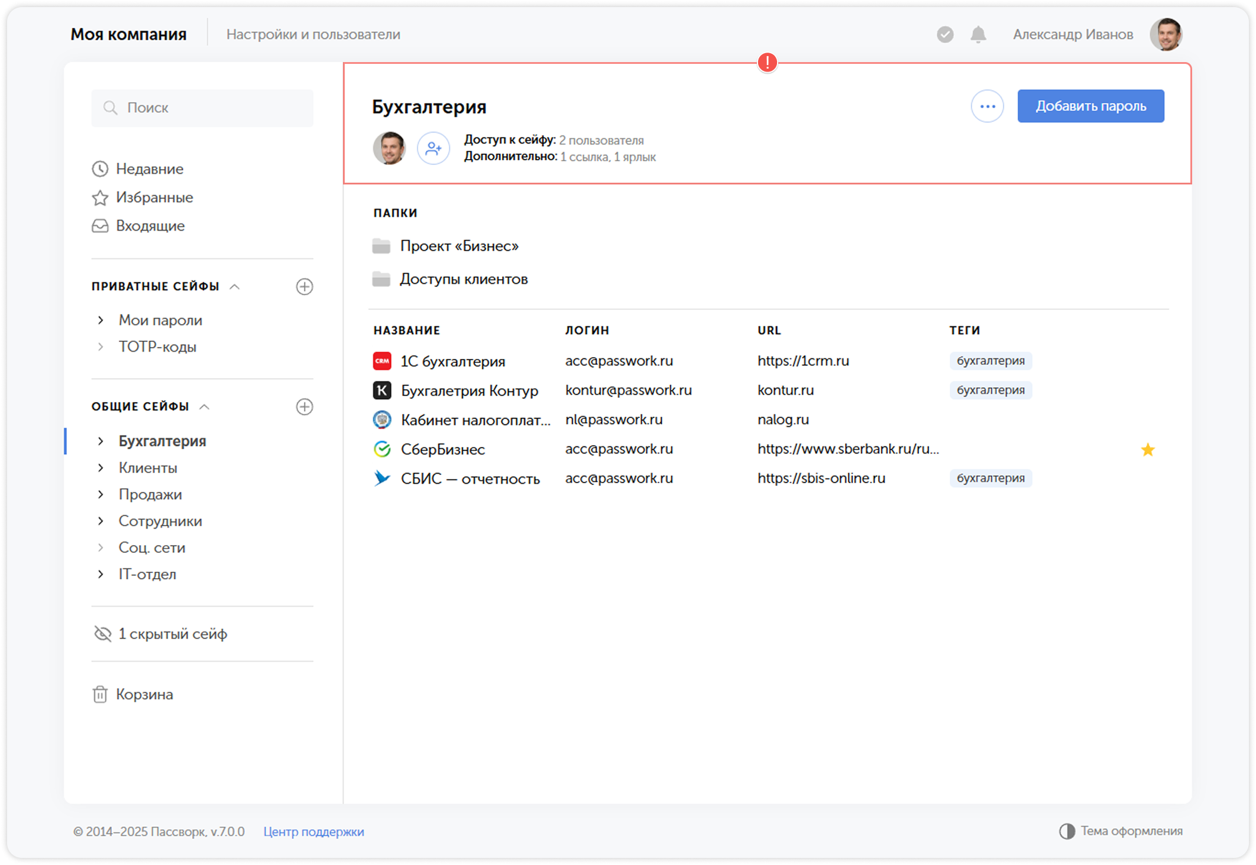Viewport: 1256px width, 865px height.
Task: Open the Корзина trash icon
Action: pos(100,694)
